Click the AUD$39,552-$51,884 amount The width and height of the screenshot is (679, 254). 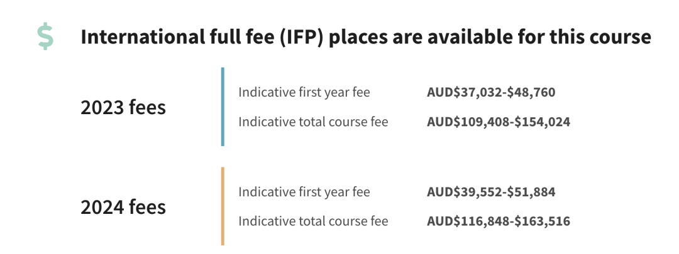pos(491,193)
